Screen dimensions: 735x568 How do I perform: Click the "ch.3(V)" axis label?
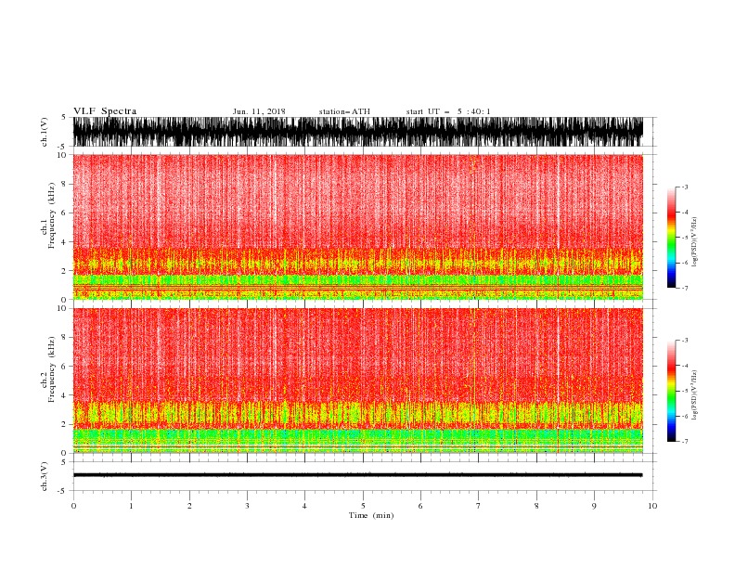tap(45, 476)
